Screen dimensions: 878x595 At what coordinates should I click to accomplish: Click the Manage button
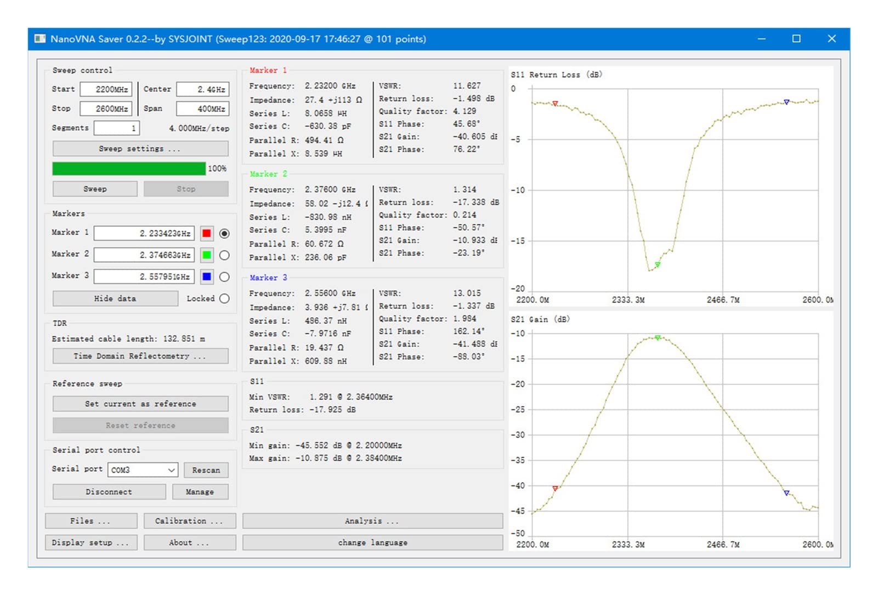pyautogui.click(x=200, y=492)
